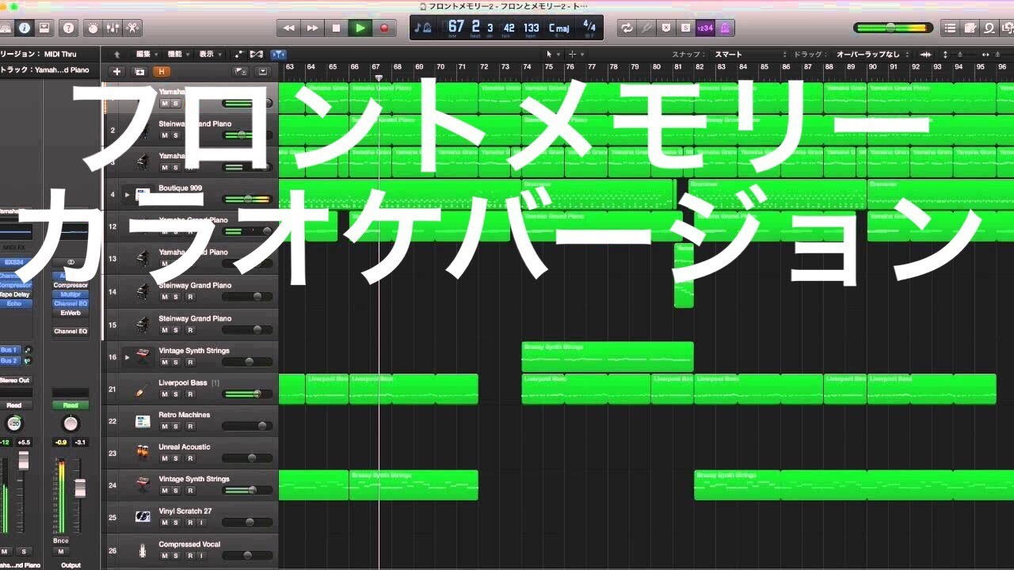This screenshot has width=1014, height=570.
Task: Click the Cmaj key signature display
Action: pyautogui.click(x=558, y=28)
